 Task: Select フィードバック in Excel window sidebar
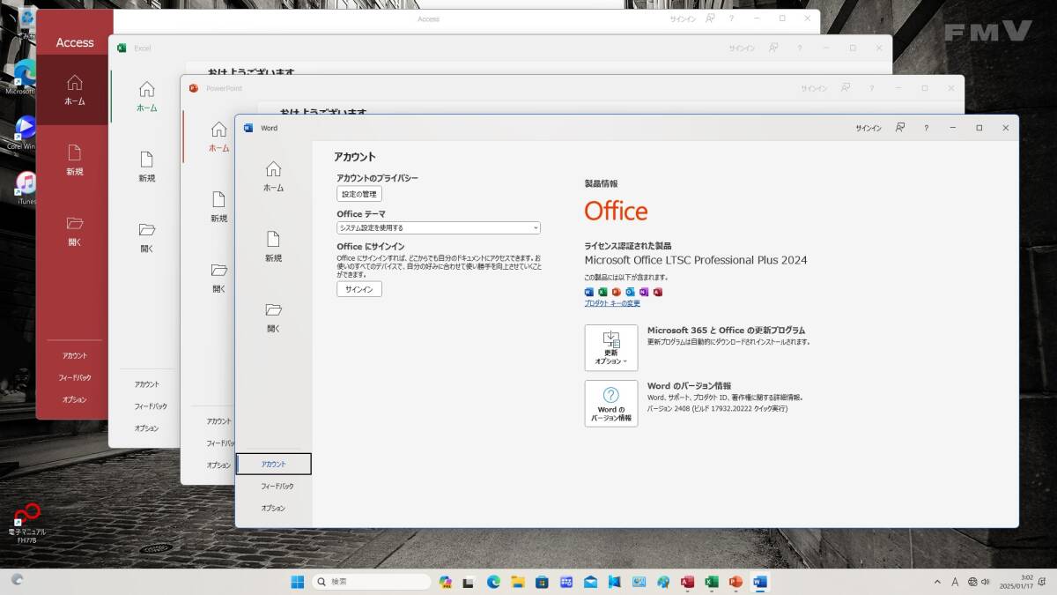151,406
